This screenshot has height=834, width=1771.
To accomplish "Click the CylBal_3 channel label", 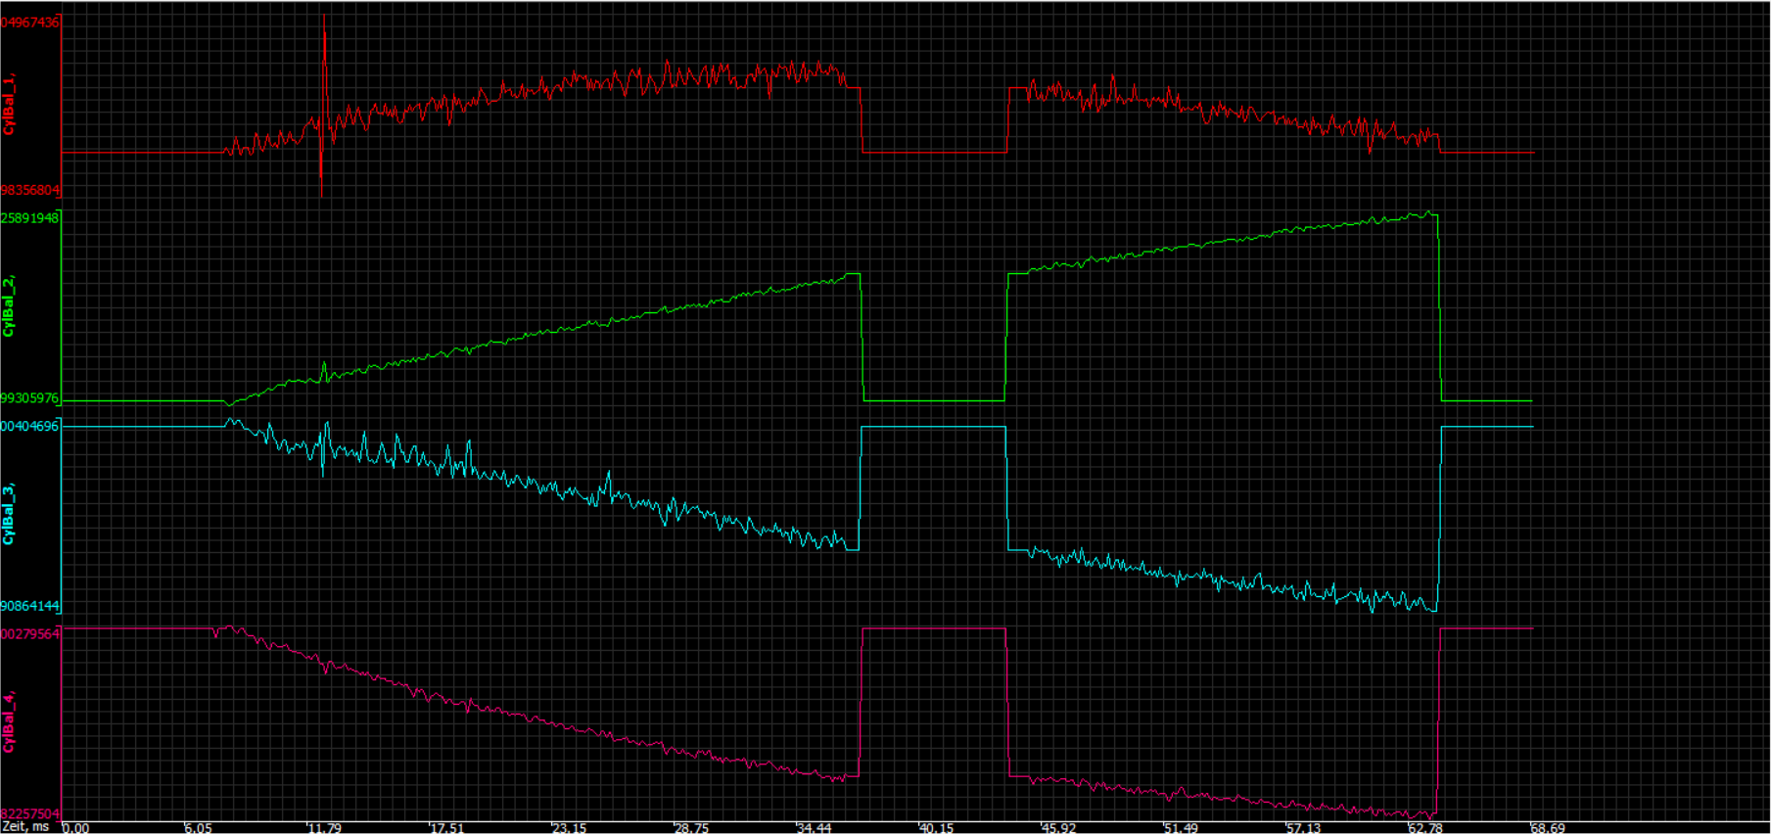I will pos(9,514).
